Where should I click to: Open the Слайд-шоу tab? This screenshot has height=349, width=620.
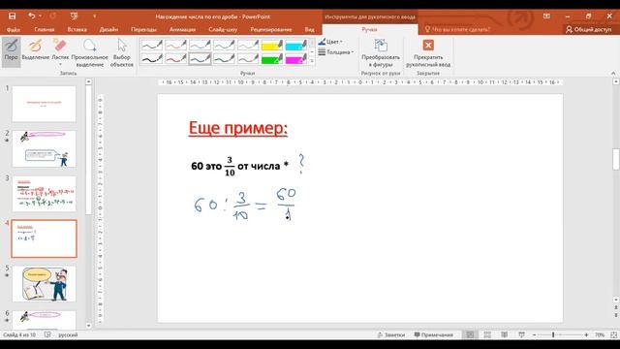(223, 30)
